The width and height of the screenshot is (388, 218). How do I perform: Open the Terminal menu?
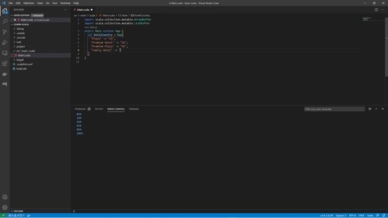(65, 3)
